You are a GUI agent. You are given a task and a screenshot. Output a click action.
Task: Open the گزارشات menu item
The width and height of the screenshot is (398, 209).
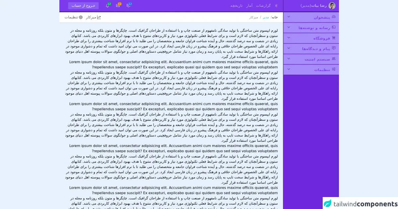(263, 6)
